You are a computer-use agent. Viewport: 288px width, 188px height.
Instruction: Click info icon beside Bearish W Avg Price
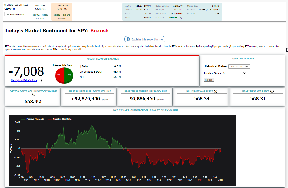[x=272, y=91]
